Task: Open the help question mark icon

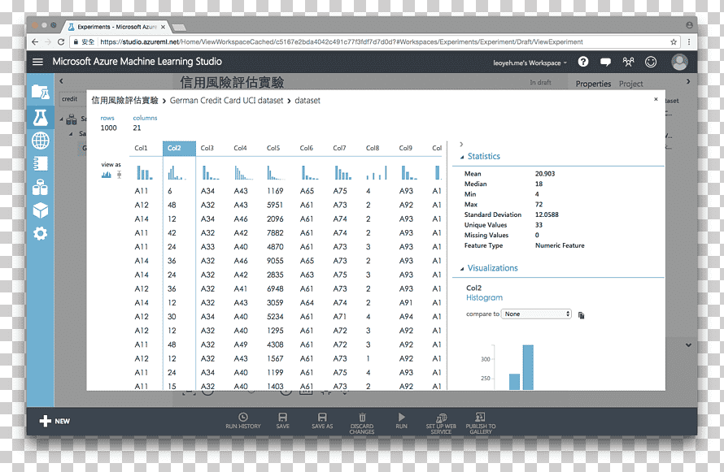Action: click(583, 62)
